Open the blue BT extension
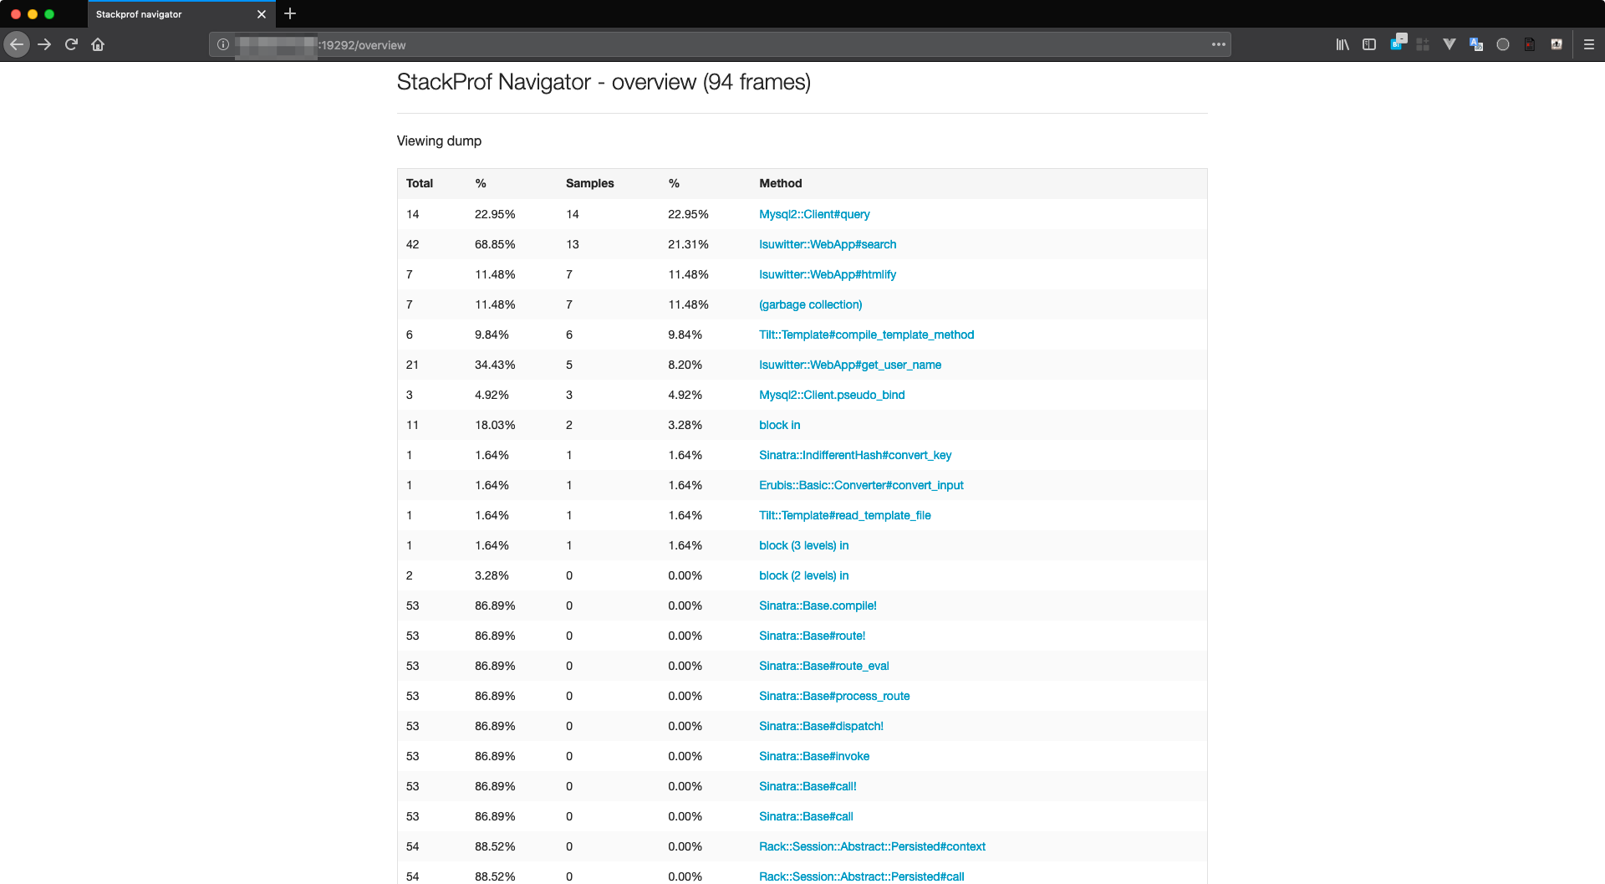Viewport: 1605px width, 884px height. (x=1398, y=43)
